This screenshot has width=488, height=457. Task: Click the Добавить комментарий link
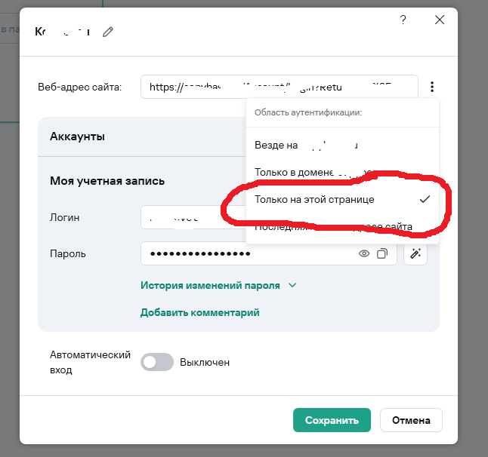[199, 312]
